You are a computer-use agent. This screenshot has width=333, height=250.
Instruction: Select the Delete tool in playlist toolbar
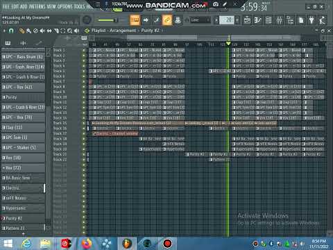tap(35, 31)
